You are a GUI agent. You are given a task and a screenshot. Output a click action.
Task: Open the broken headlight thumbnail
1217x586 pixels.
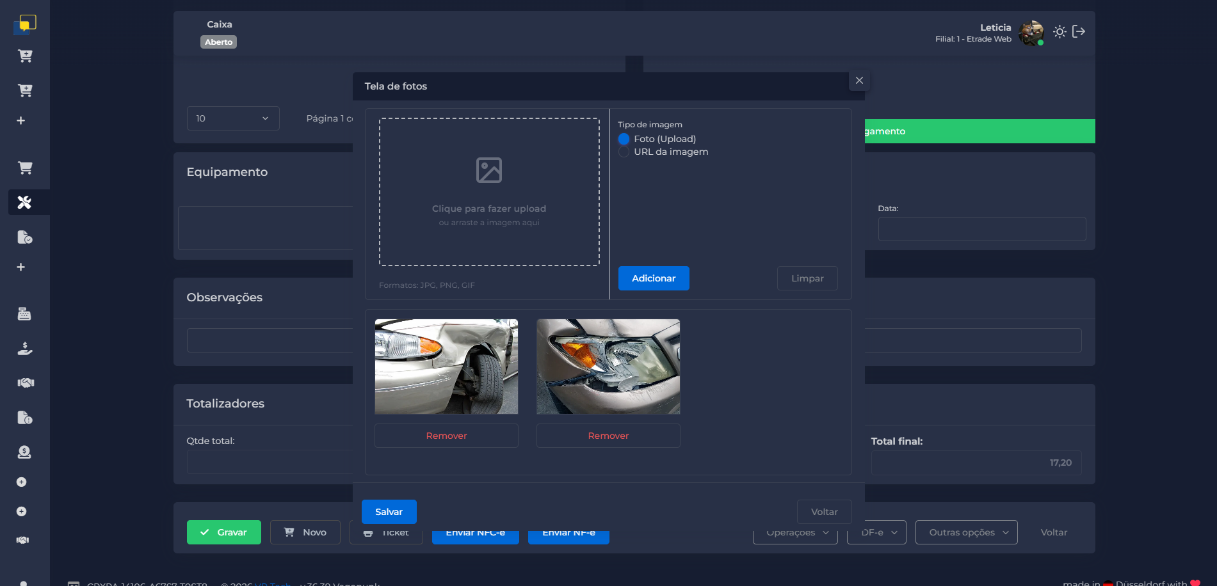pos(608,367)
